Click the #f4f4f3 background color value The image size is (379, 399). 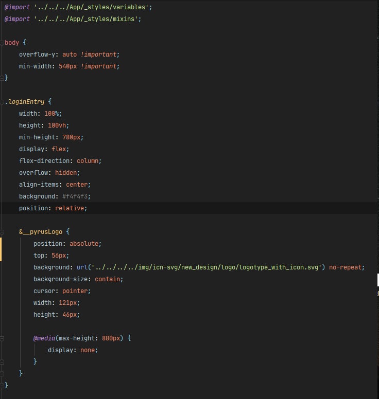[x=75, y=196]
